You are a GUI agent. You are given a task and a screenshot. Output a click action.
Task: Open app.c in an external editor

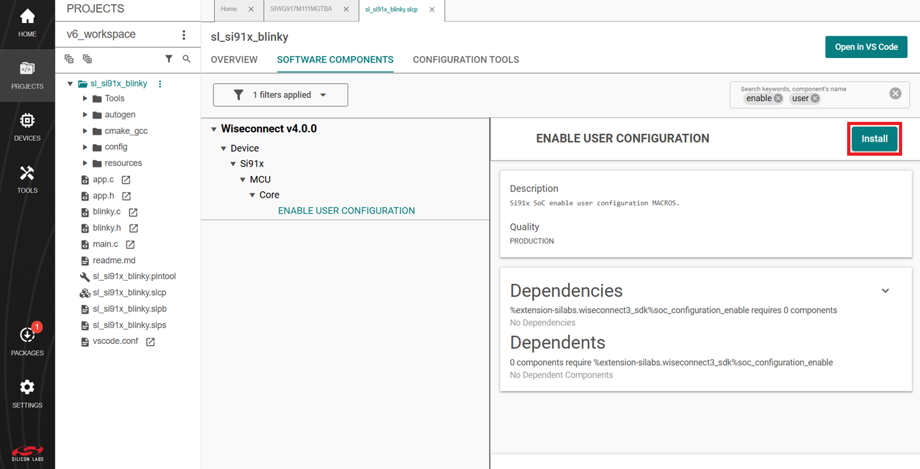tap(126, 179)
